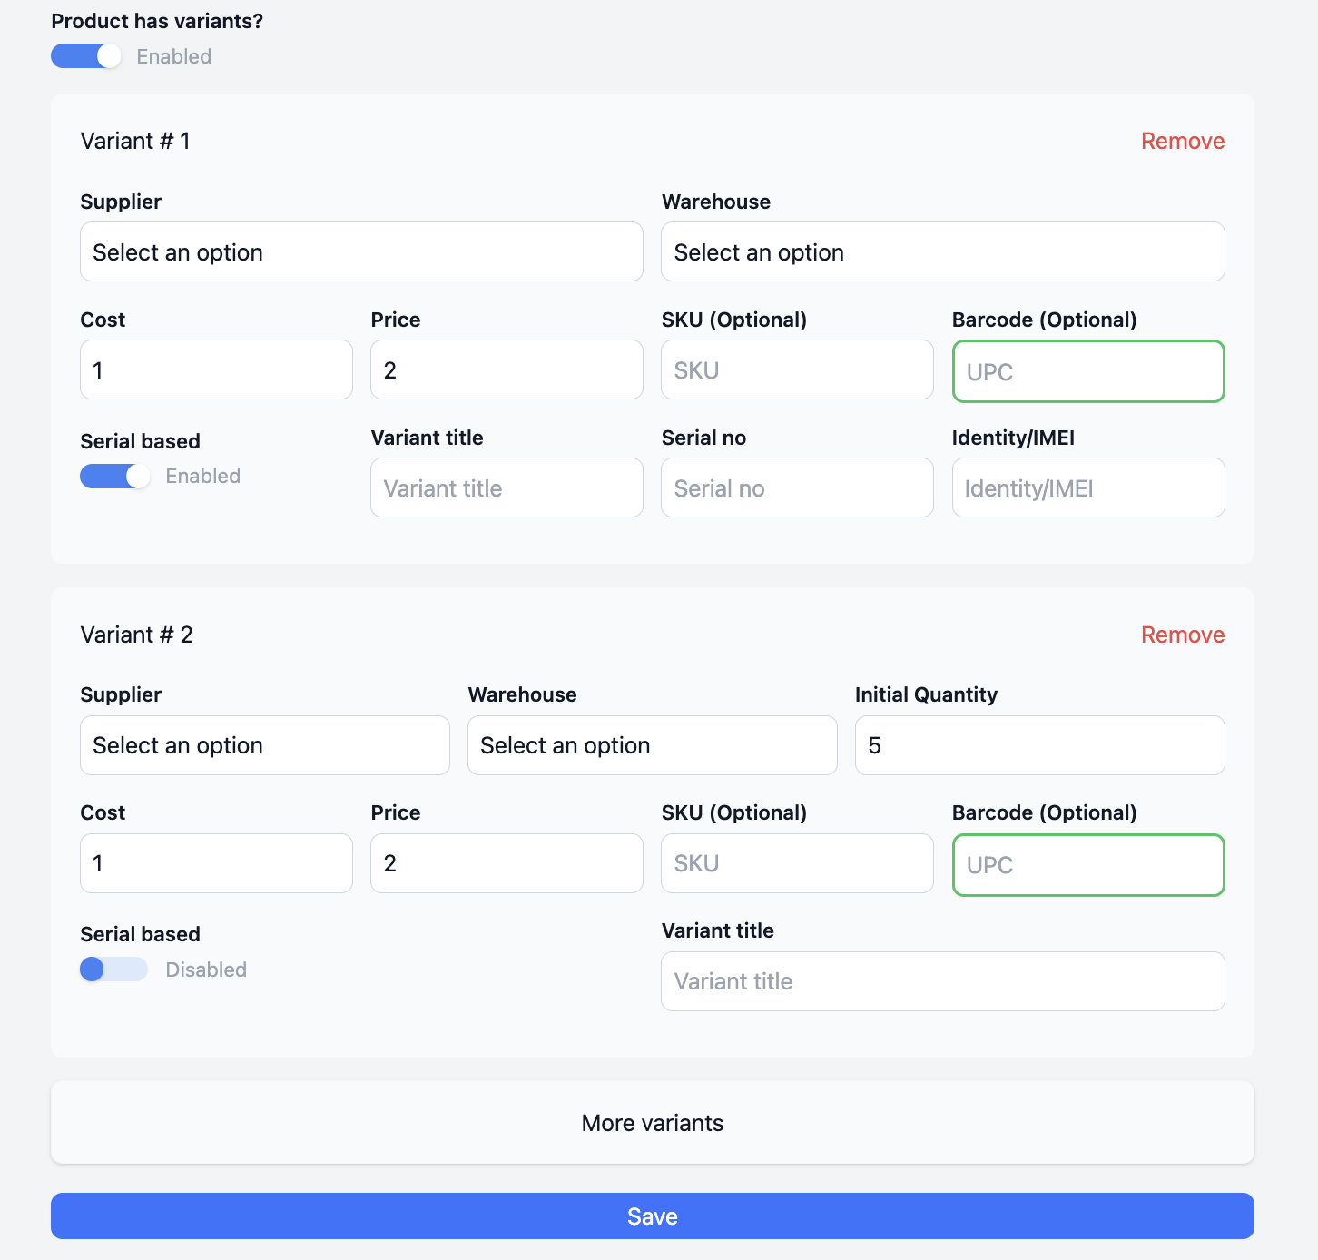The height and width of the screenshot is (1260, 1318).
Task: Click the Identity/IMEI input field
Action: coord(1087,488)
